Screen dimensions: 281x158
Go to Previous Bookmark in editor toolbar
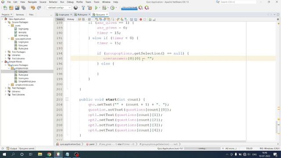[x=118, y=19]
